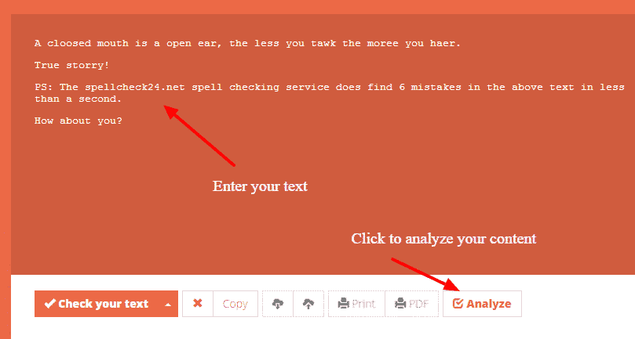The width and height of the screenshot is (635, 339).
Task: Click the 'How about you?' line
Action: 78,121
